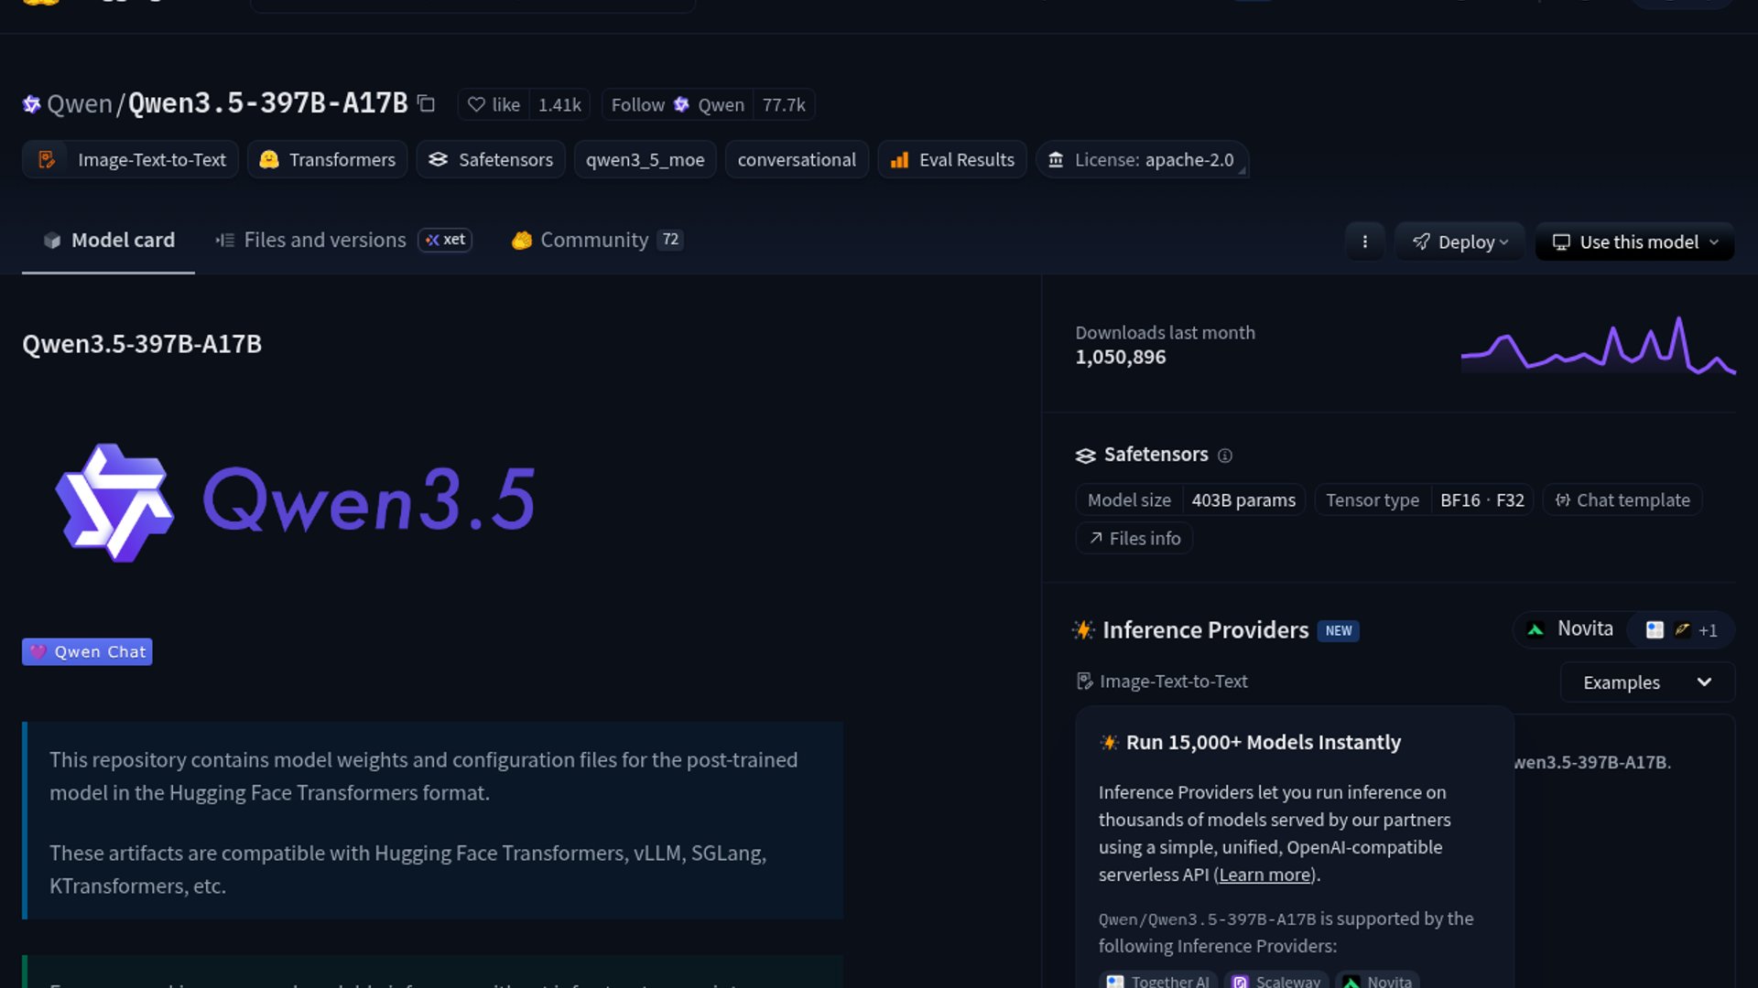1758x988 pixels.
Task: Click the Transformers library tag
Action: (327, 160)
